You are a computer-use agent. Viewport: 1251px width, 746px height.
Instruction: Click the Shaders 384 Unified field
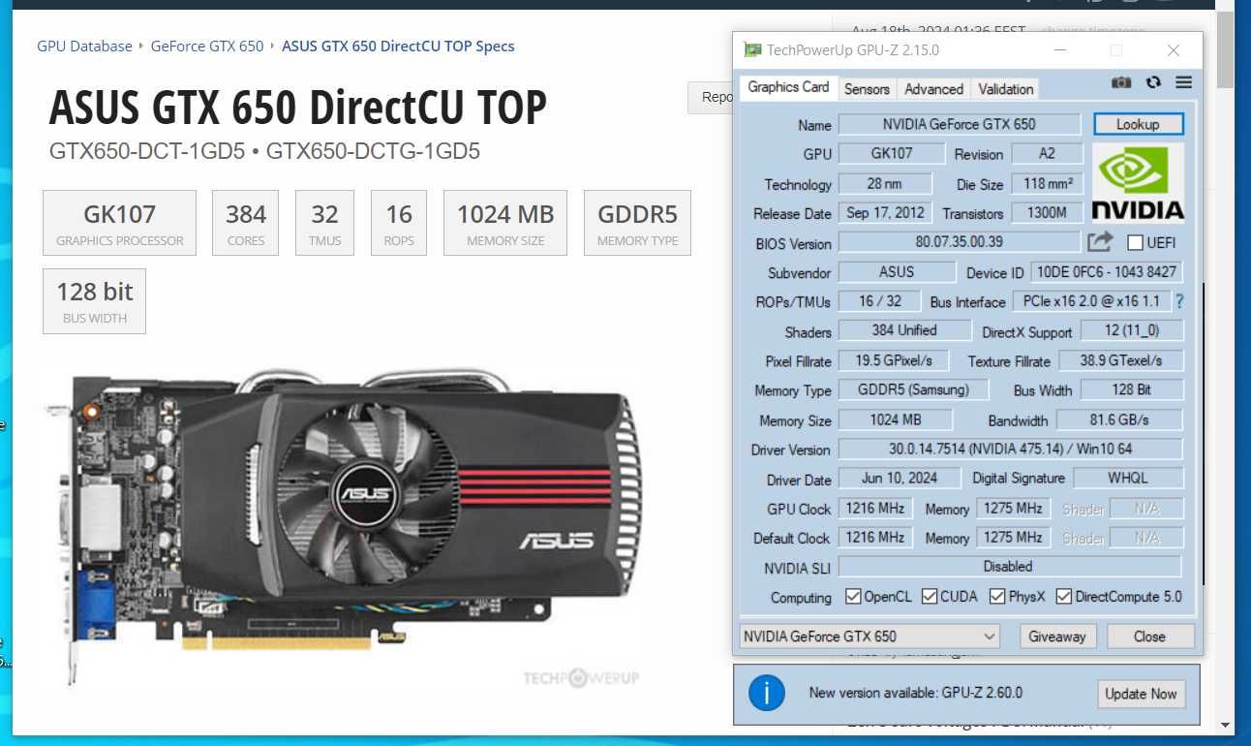point(904,330)
